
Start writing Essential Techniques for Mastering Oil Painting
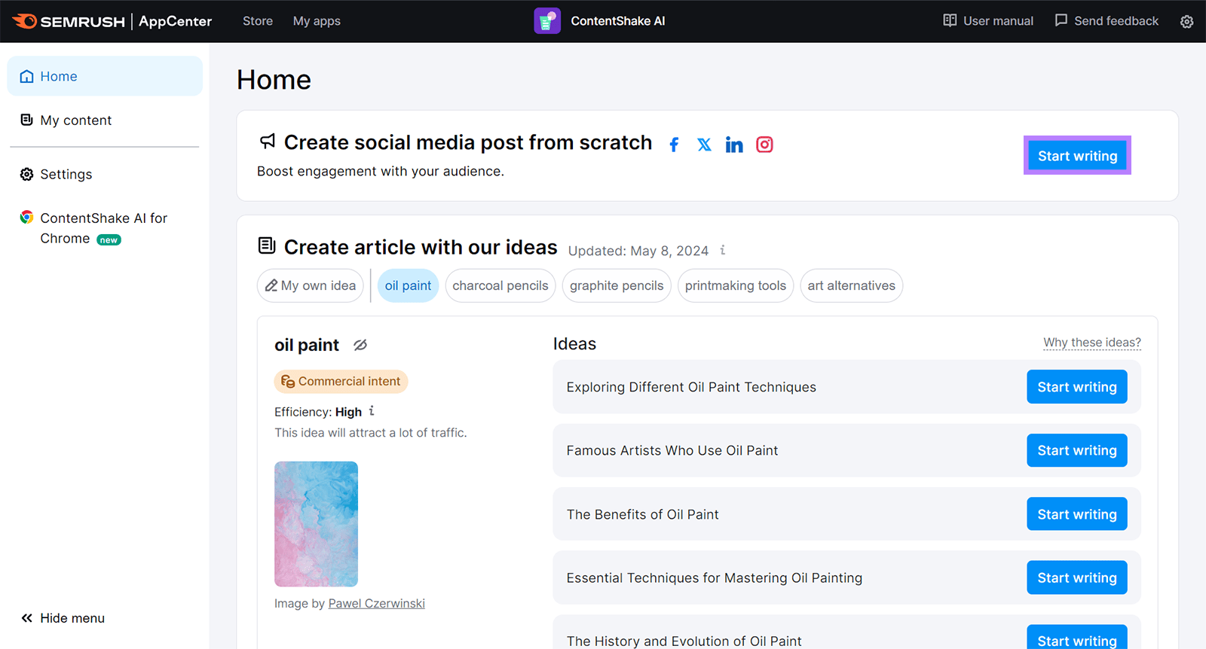point(1077,577)
